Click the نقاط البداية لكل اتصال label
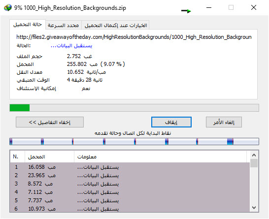269x219 pixels. coord(133,133)
